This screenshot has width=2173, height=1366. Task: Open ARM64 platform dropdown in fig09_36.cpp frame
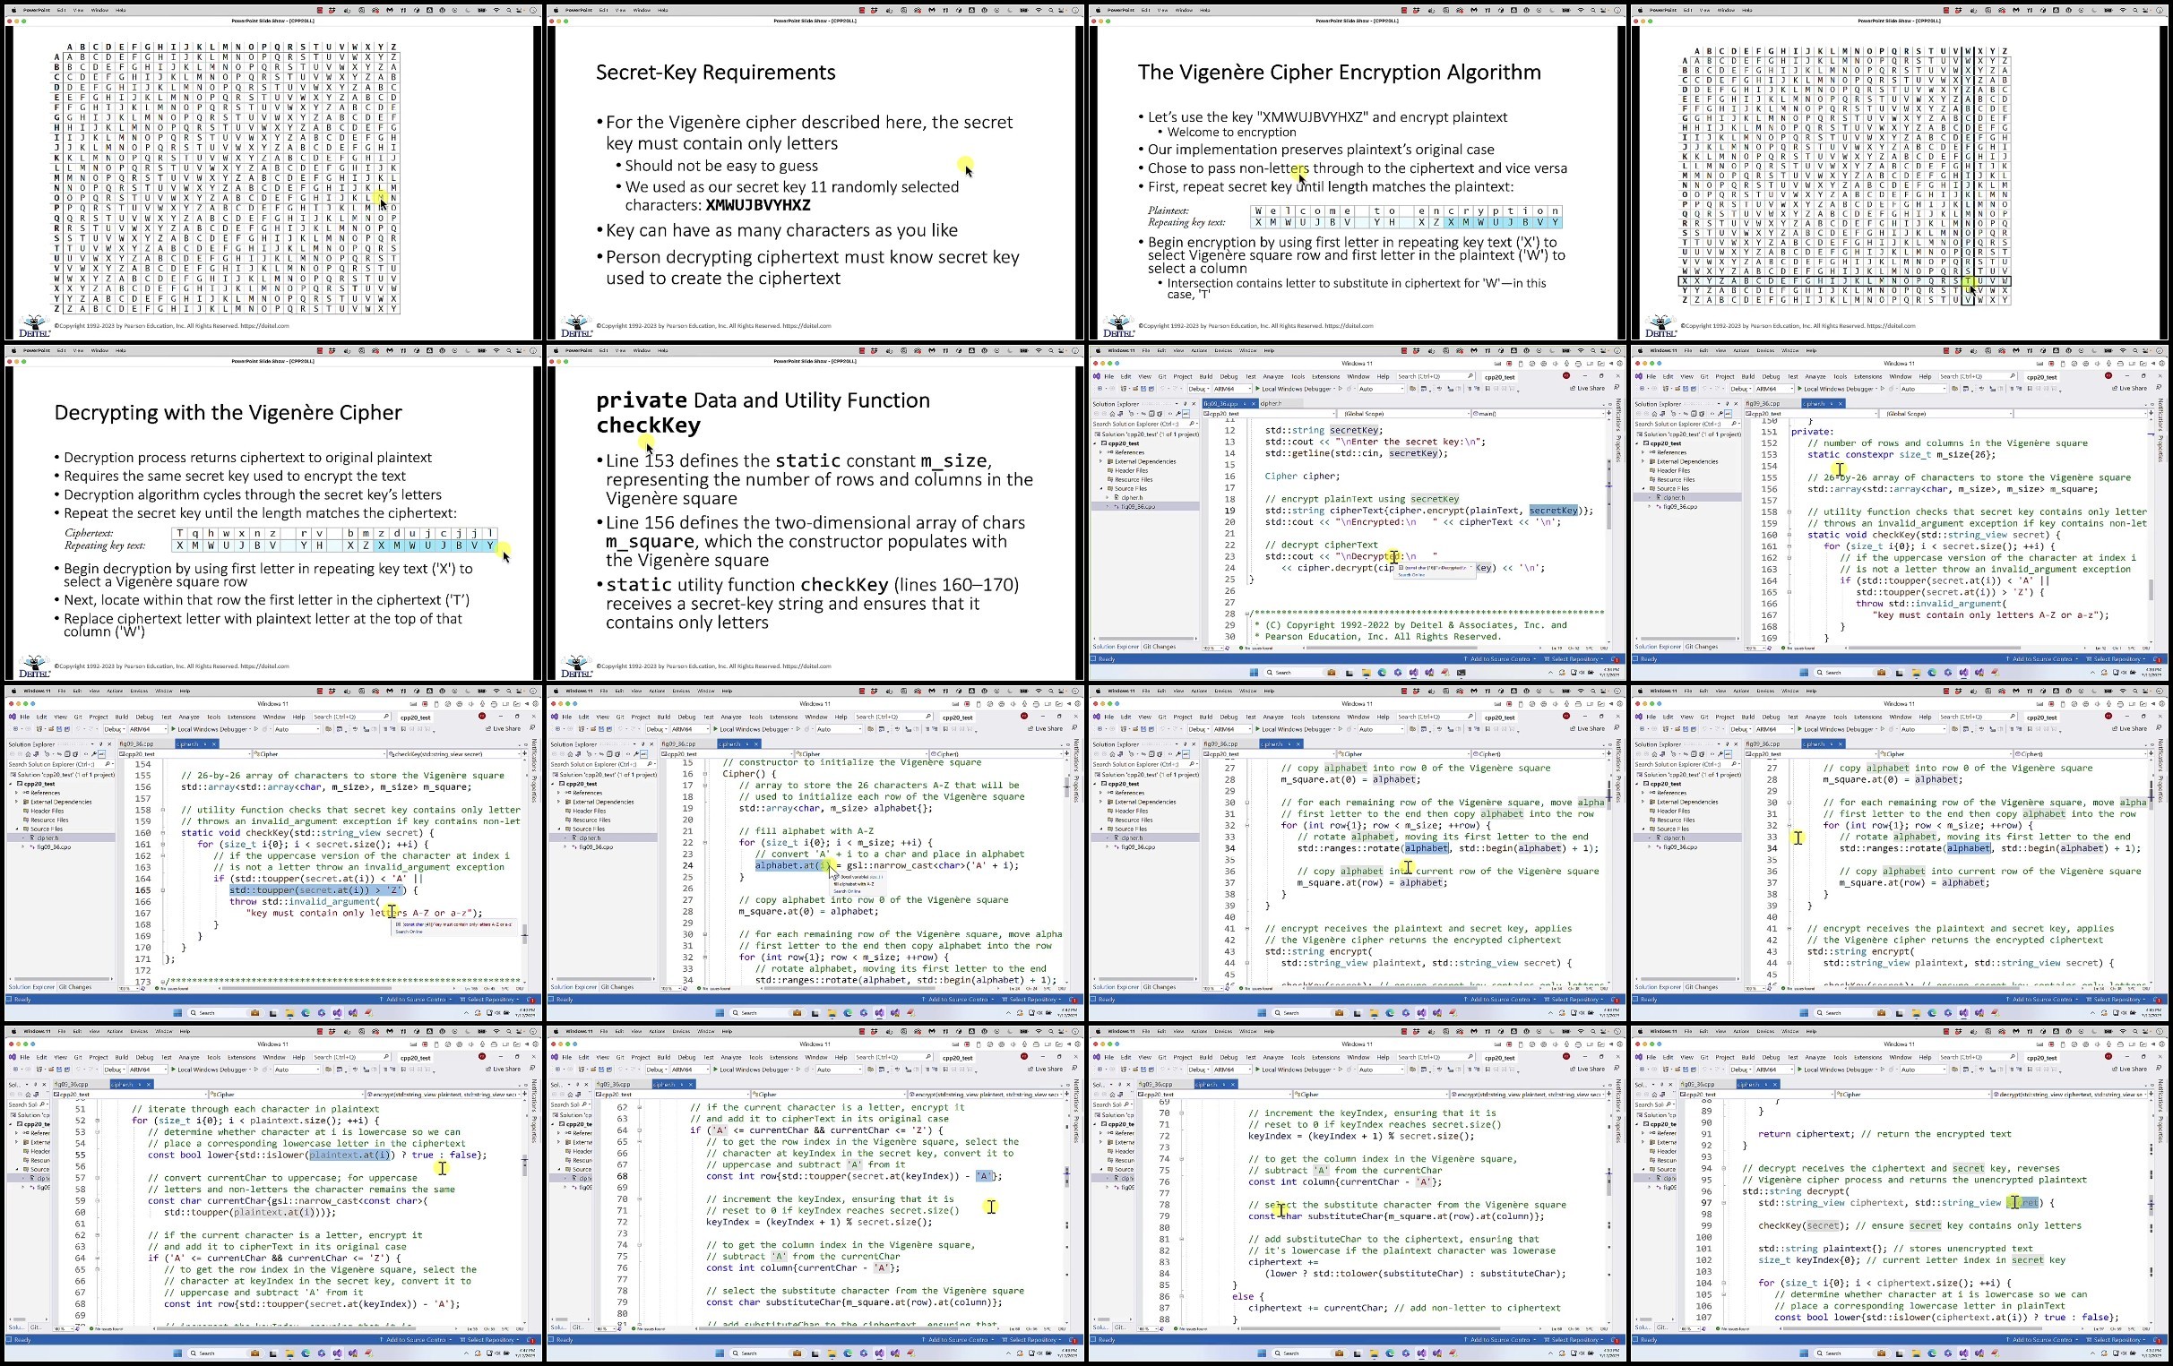[x=1233, y=389]
